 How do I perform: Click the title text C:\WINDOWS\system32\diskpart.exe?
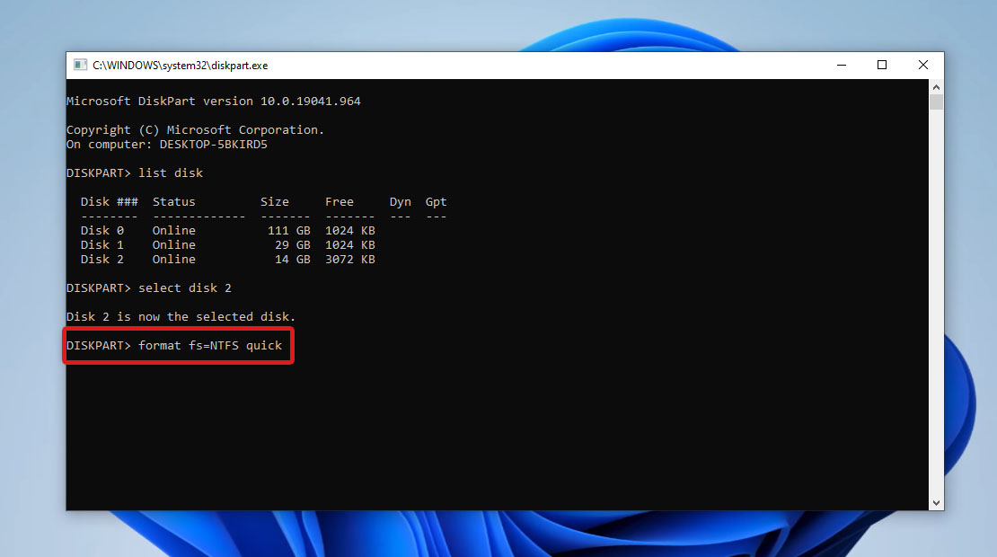click(x=180, y=65)
